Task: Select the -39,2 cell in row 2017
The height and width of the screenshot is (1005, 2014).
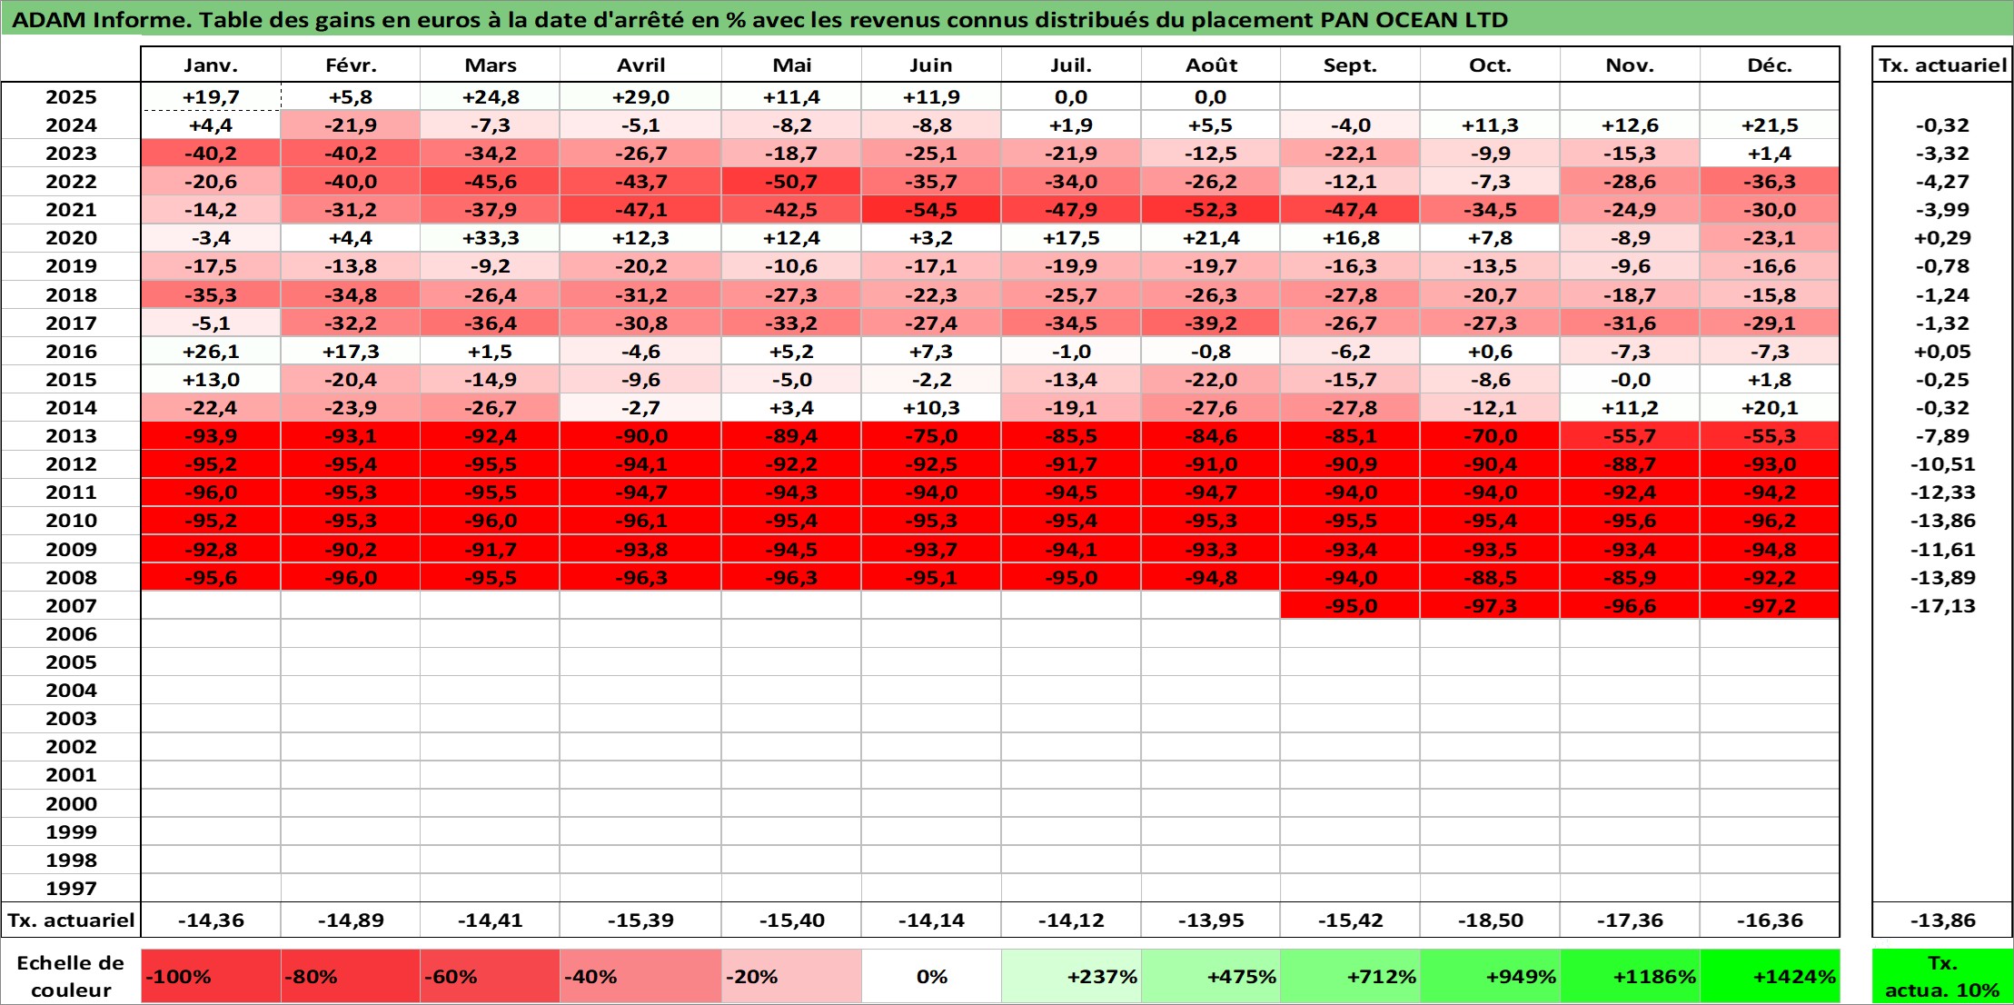Action: pos(1211,323)
